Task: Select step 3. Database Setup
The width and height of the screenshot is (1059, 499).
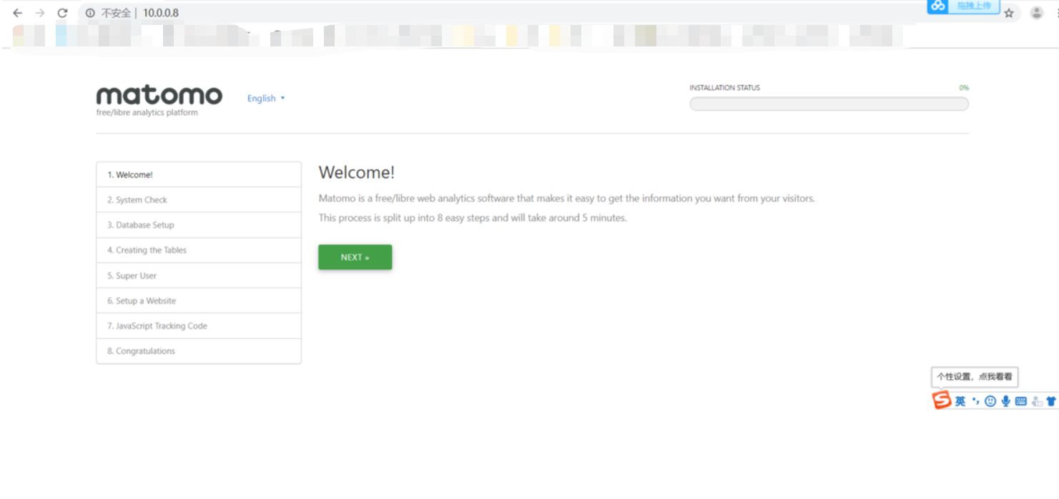Action: 199,225
